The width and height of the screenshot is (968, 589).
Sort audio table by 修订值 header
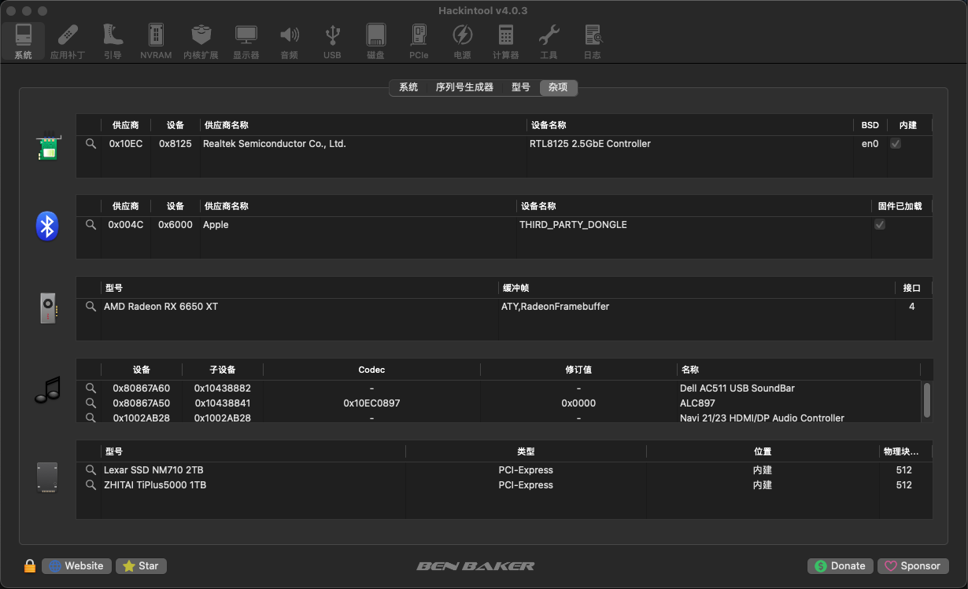(x=578, y=370)
